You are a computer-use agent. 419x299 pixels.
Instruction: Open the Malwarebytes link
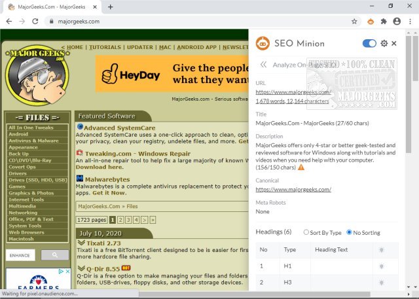point(107,179)
